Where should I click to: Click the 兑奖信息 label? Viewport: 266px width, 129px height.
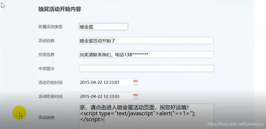[x=46, y=55]
